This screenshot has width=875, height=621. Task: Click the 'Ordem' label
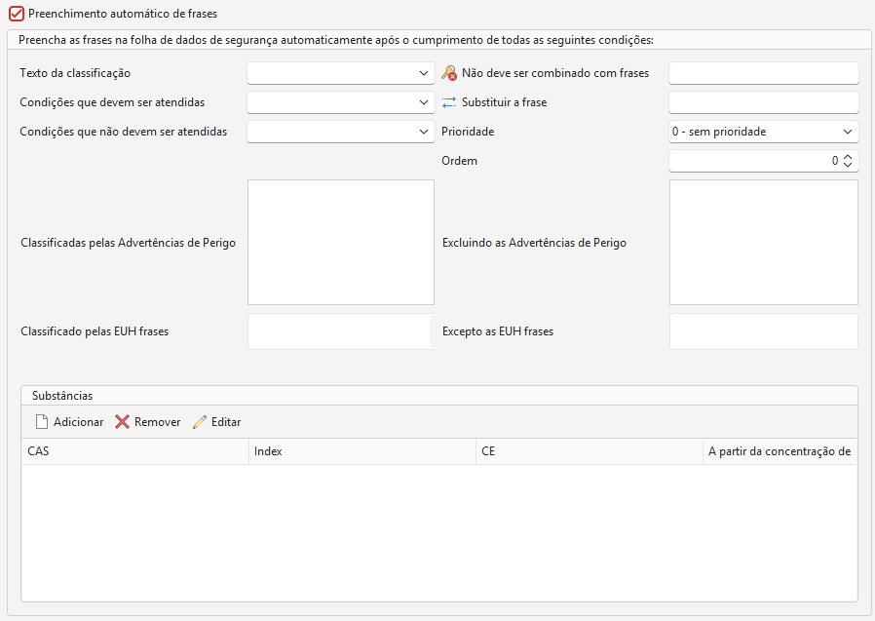459,161
